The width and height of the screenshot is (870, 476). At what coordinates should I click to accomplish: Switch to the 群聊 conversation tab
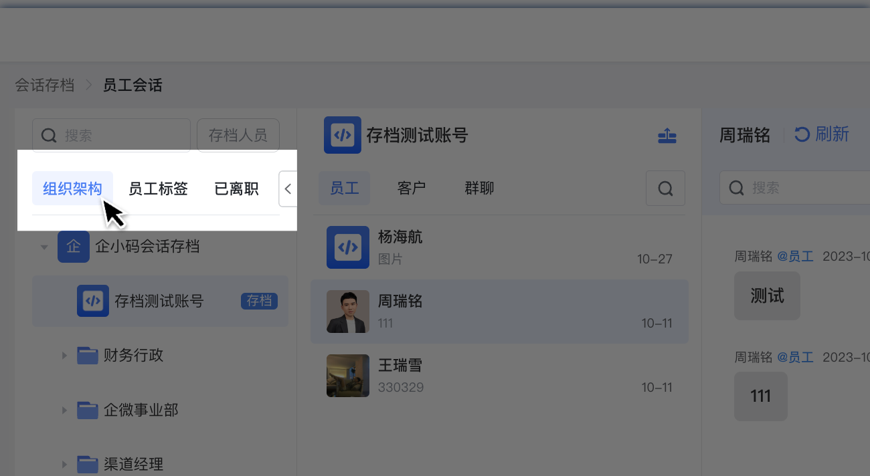(x=479, y=189)
